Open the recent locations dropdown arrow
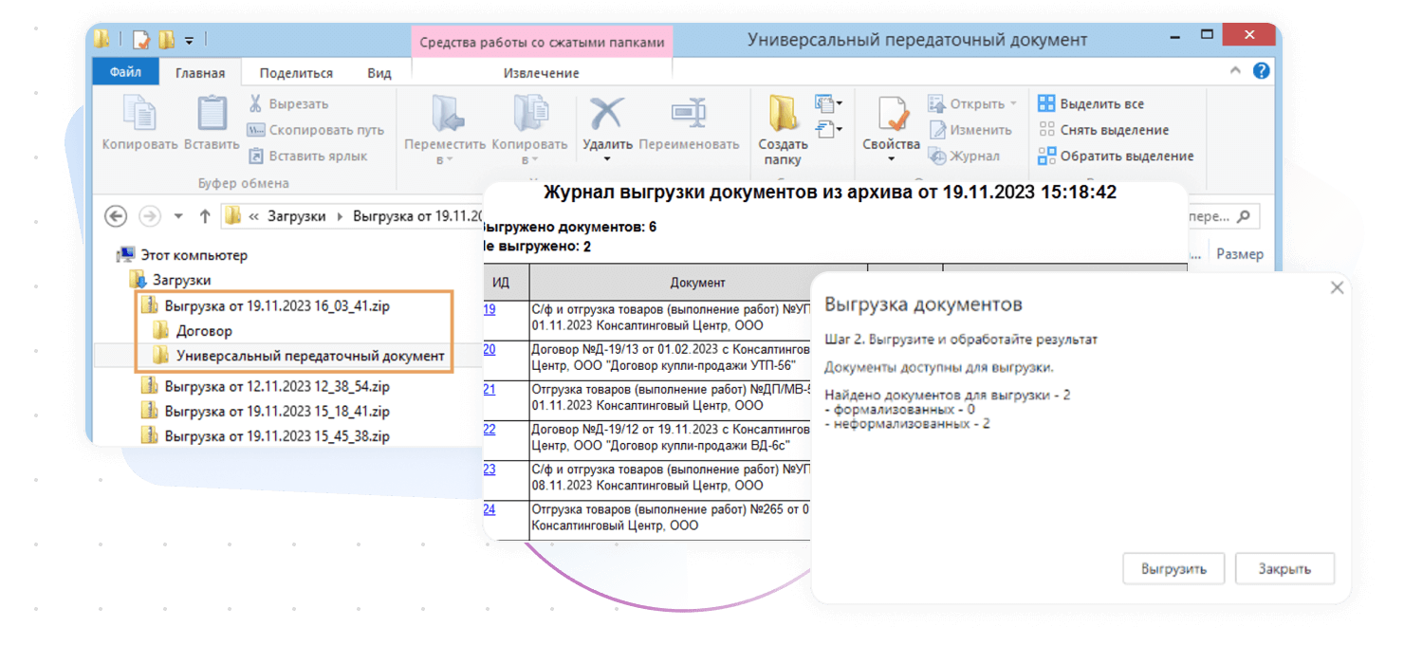The width and height of the screenshot is (1404, 645). (x=179, y=216)
